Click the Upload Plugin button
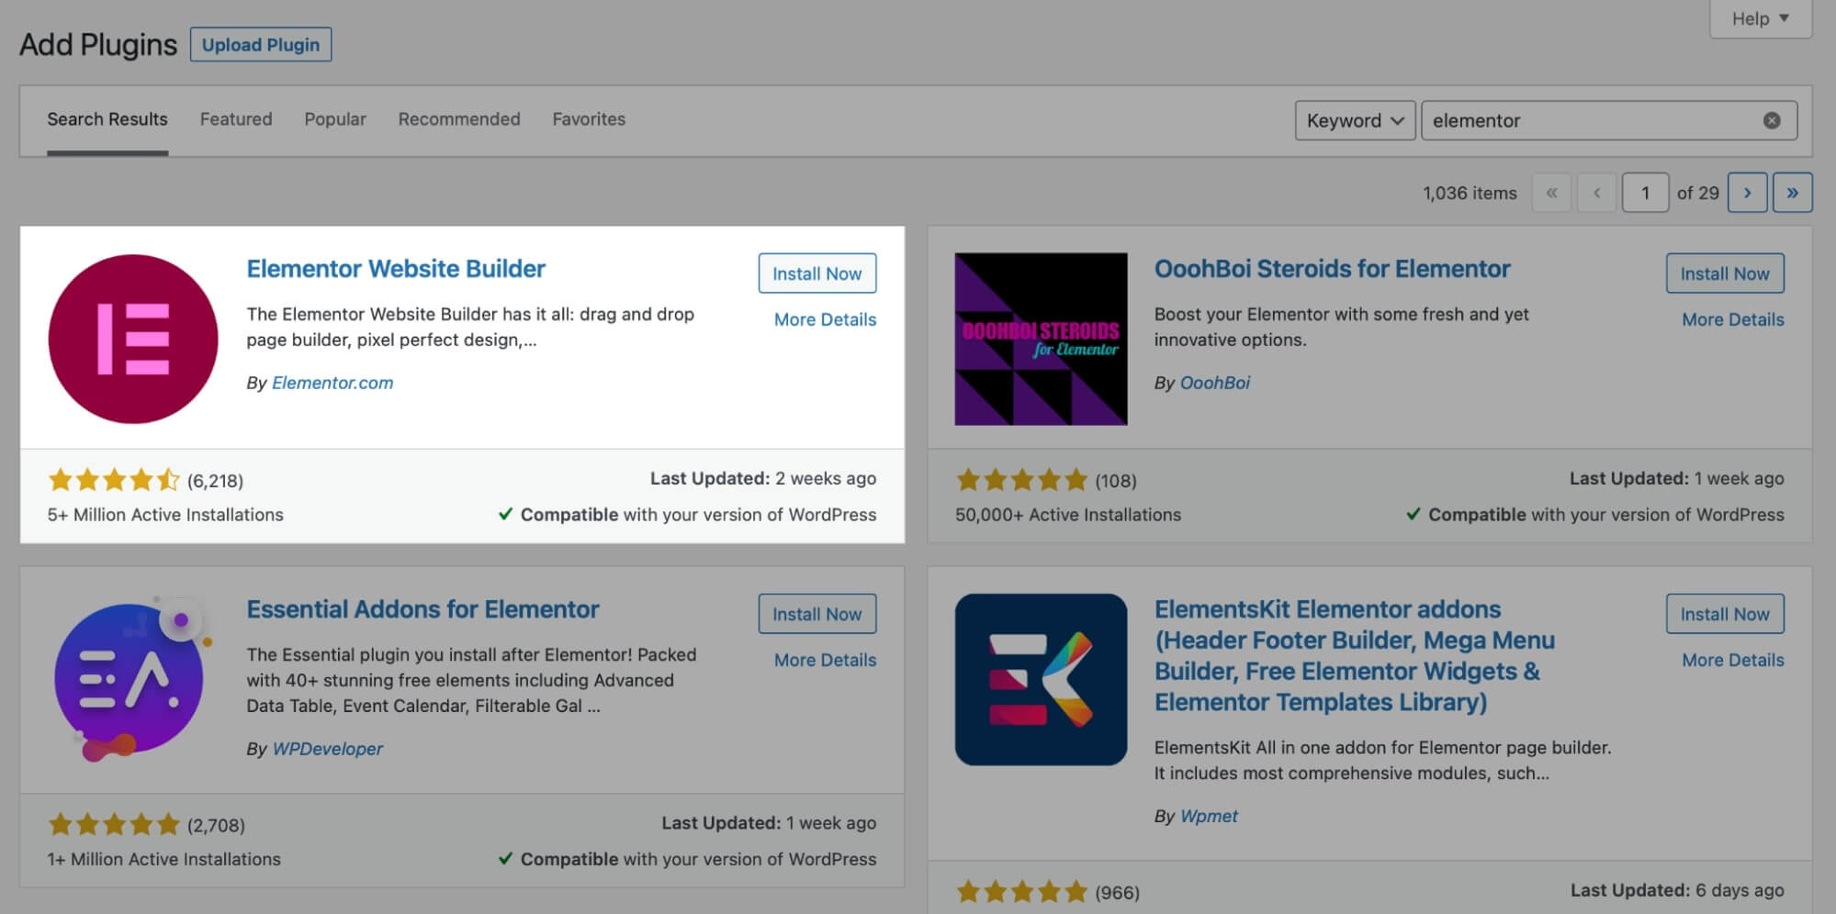The width and height of the screenshot is (1836, 914). tap(261, 45)
